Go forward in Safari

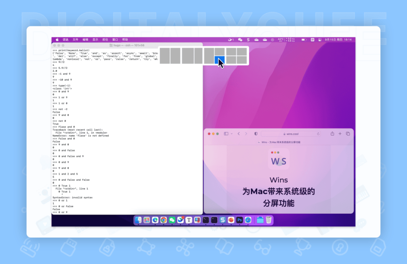[246, 134]
